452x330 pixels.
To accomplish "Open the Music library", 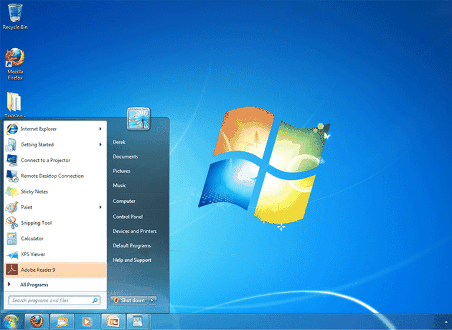I will [x=119, y=185].
